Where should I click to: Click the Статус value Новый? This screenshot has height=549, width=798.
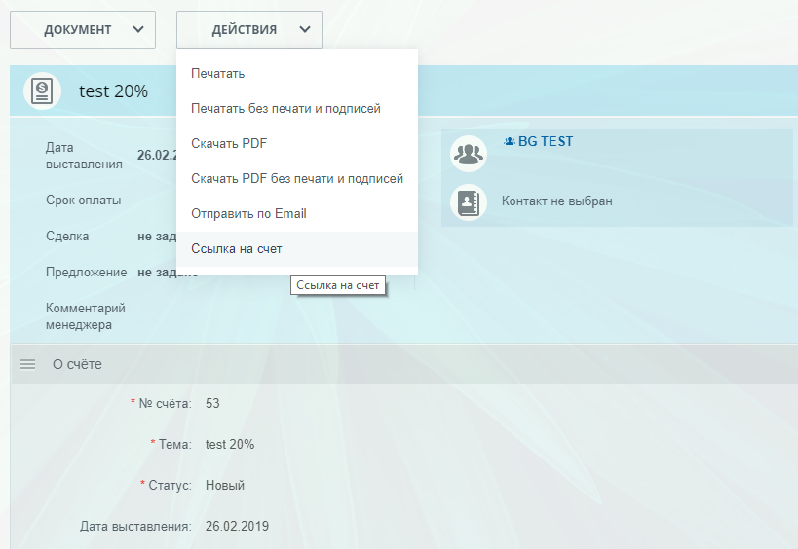(x=225, y=486)
